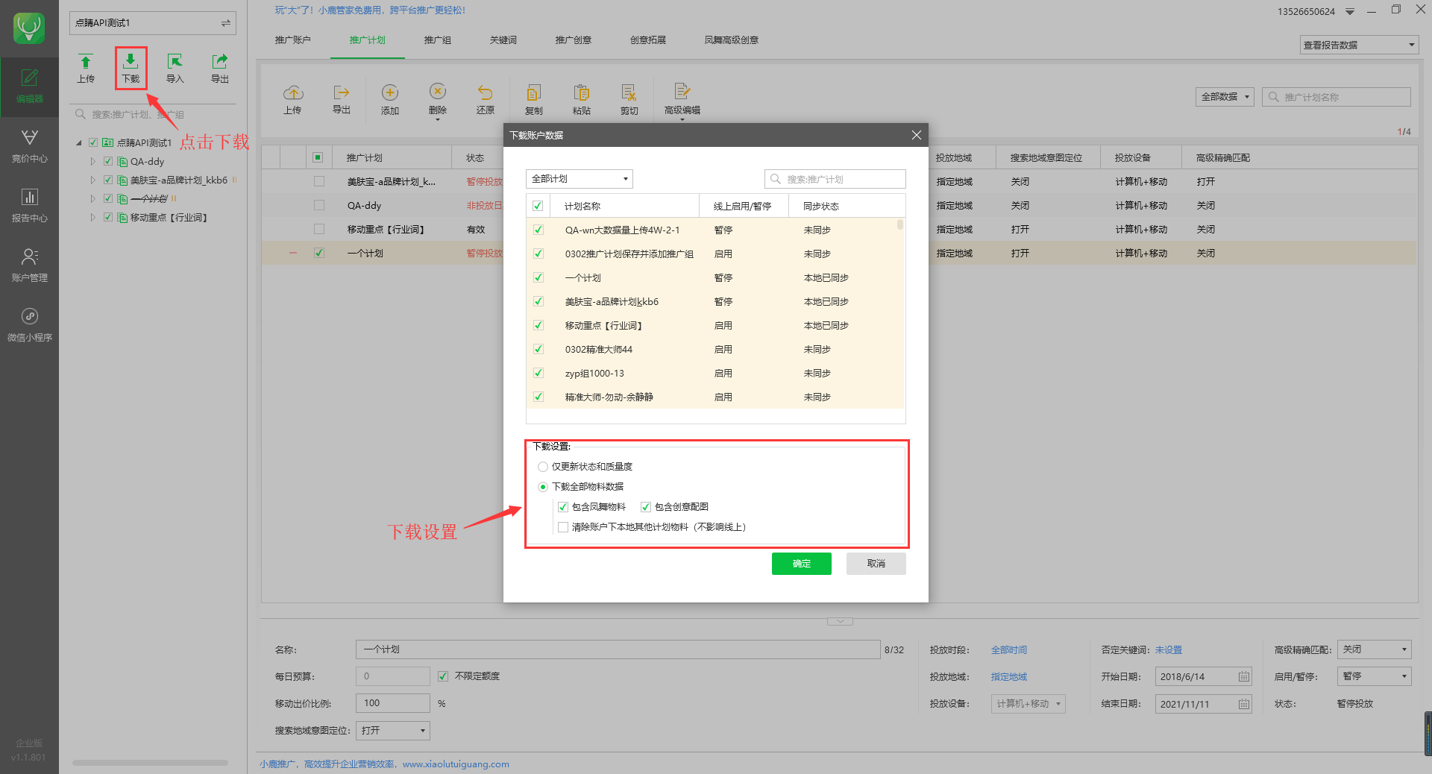Uncheck 0302精准大师44 plan in dialog

click(x=538, y=349)
